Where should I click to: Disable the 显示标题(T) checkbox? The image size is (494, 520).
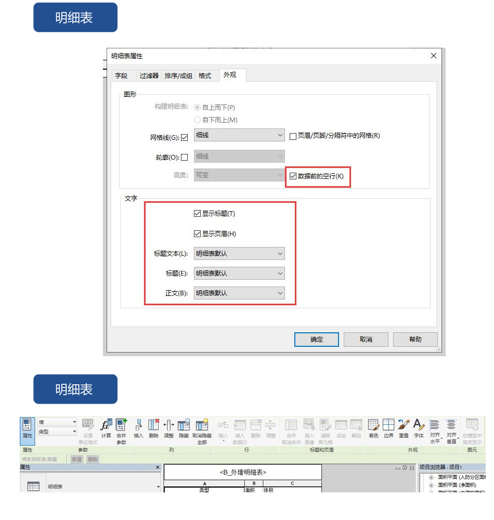tap(197, 214)
